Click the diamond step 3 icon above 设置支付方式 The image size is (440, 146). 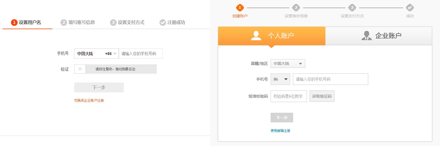[x=352, y=8]
